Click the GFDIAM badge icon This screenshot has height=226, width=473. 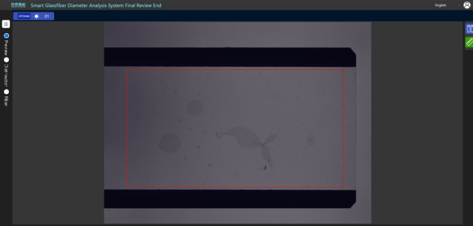click(x=24, y=16)
